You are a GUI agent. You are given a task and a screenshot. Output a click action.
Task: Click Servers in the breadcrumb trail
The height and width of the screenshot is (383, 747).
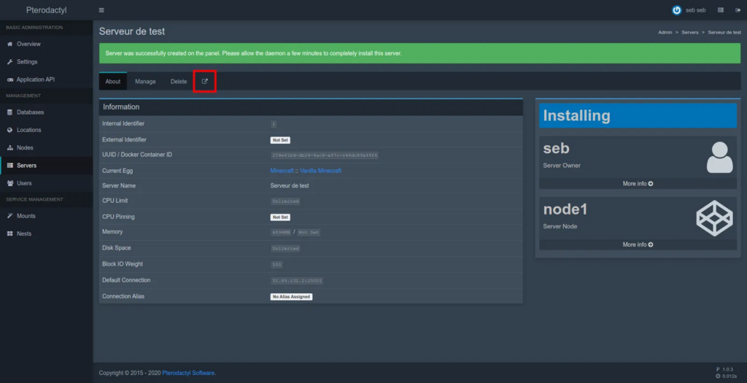[690, 33]
